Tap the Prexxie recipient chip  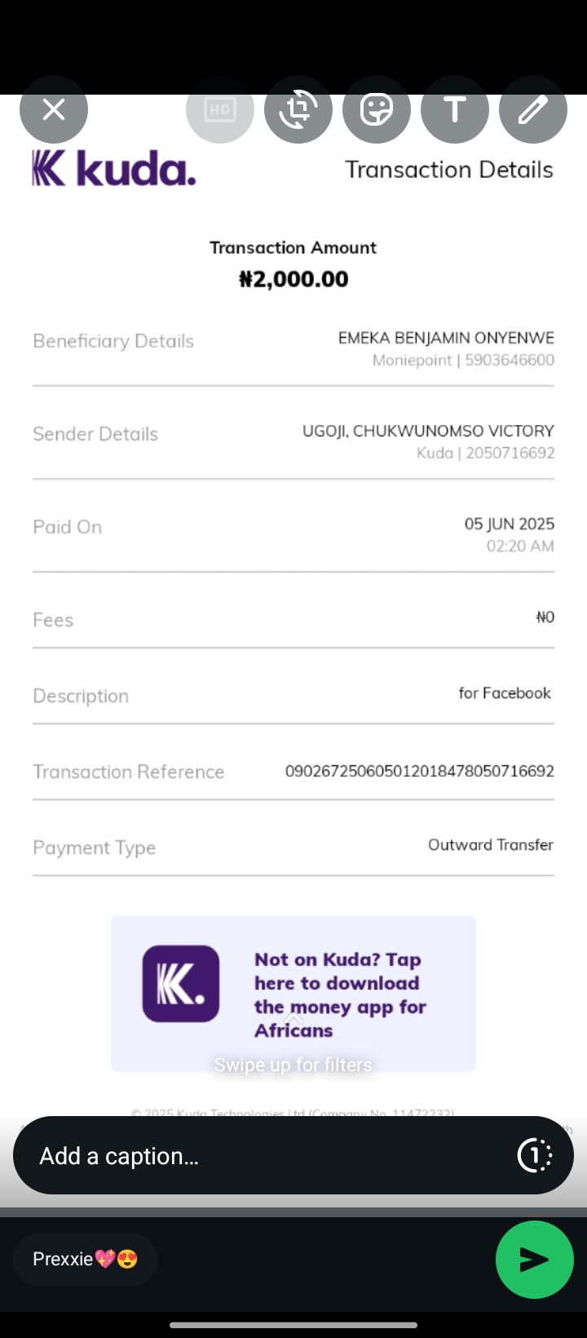(85, 1259)
